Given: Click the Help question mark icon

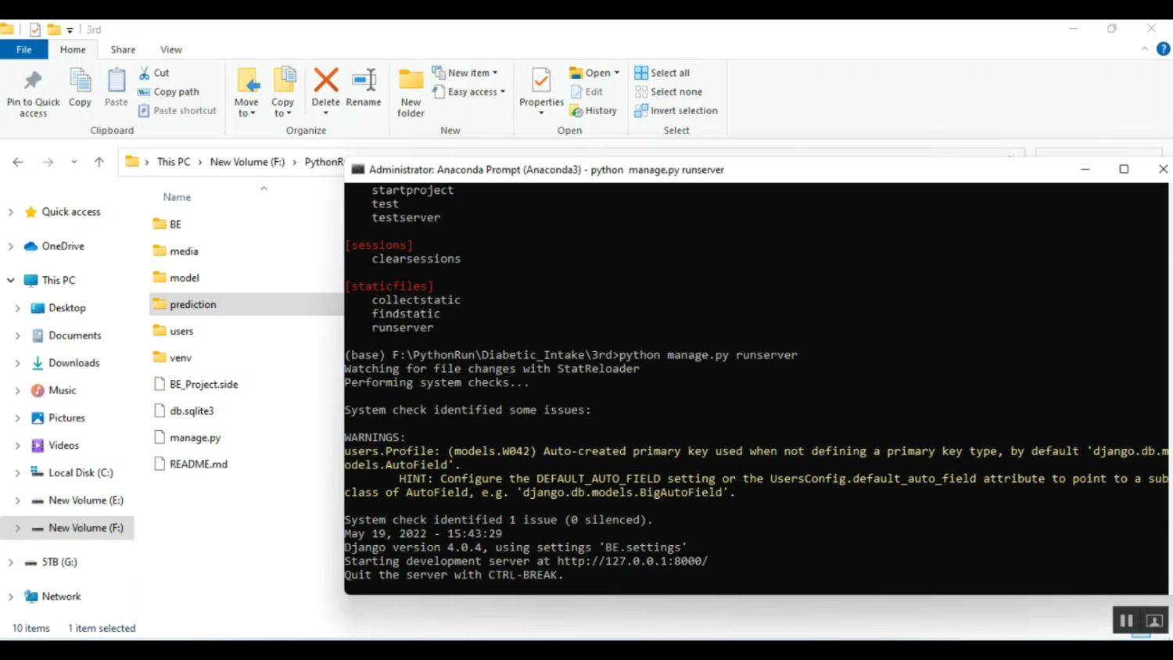Looking at the screenshot, I should (x=1163, y=49).
